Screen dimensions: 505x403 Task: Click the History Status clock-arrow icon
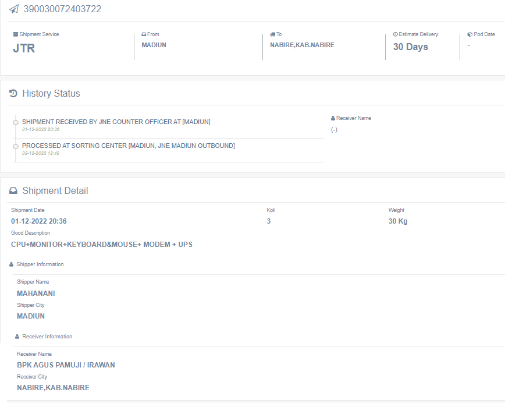[13, 94]
